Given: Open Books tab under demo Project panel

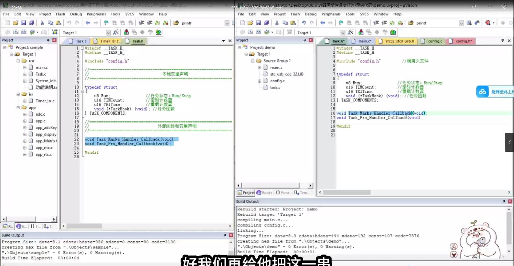Looking at the screenshot, I should pyautogui.click(x=265, y=193).
